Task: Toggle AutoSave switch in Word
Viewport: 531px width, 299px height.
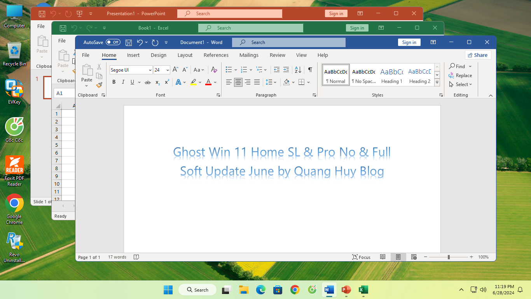Action: pos(113,42)
